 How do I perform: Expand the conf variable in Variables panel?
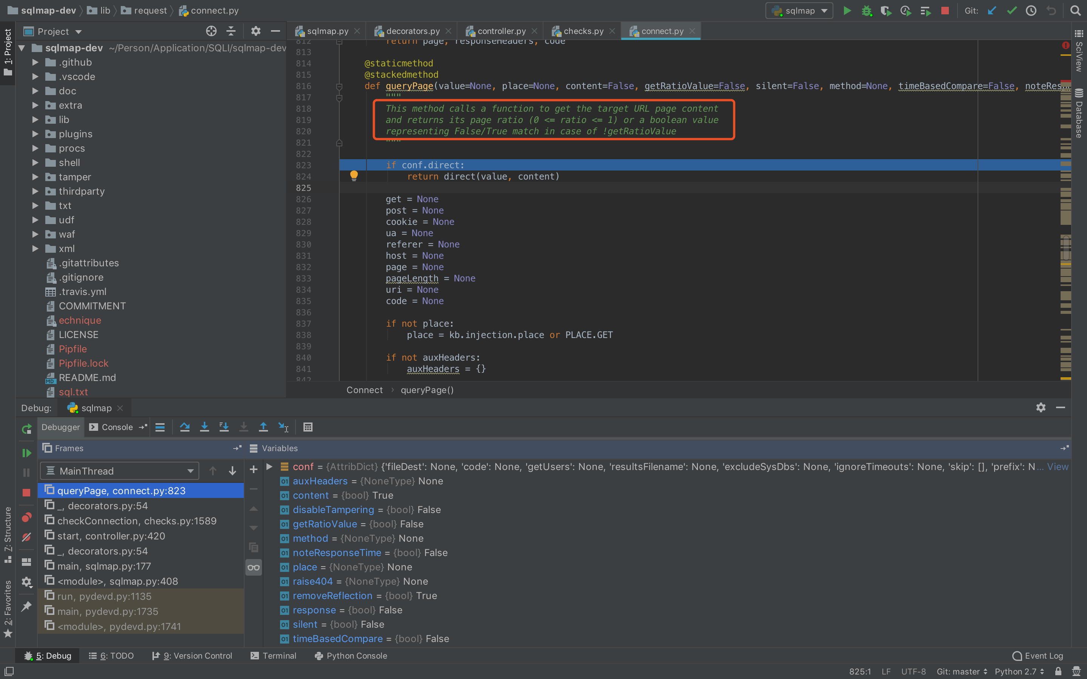point(269,467)
